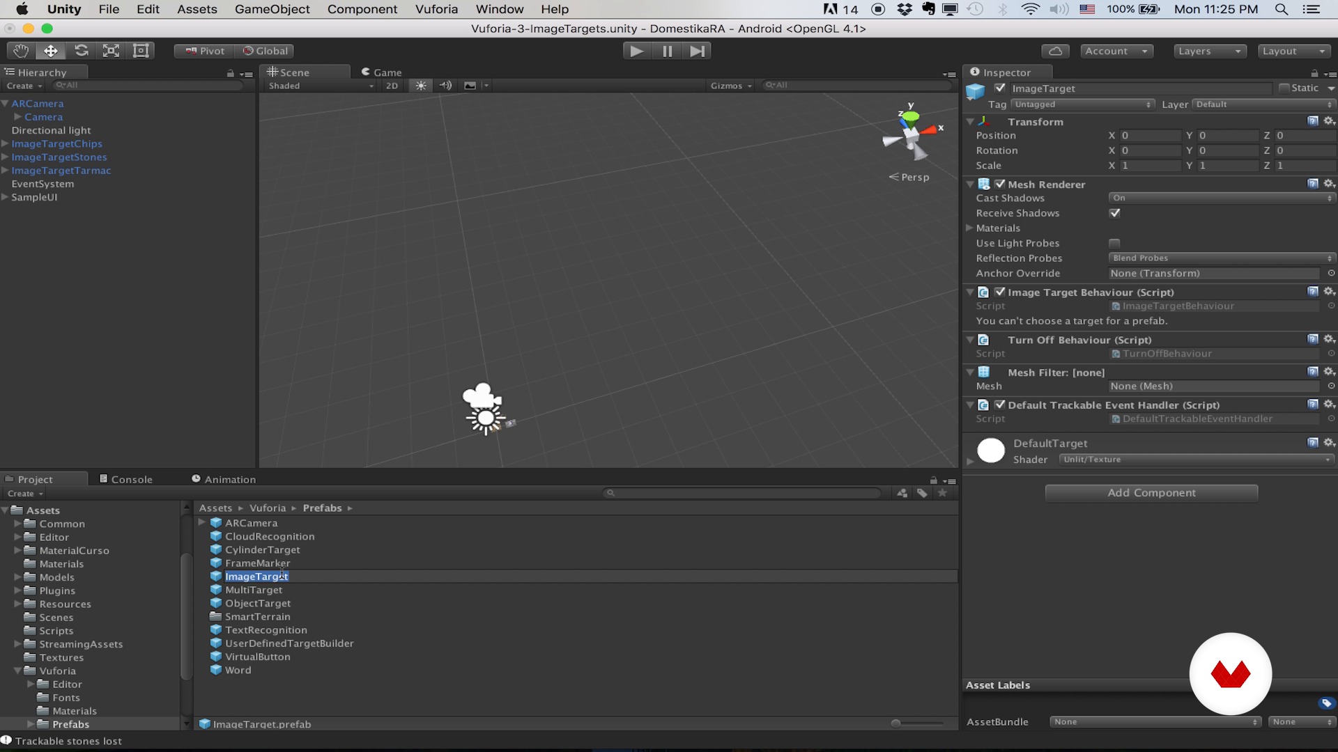1338x752 pixels.
Task: Open the Cloud services button
Action: [1055, 51]
